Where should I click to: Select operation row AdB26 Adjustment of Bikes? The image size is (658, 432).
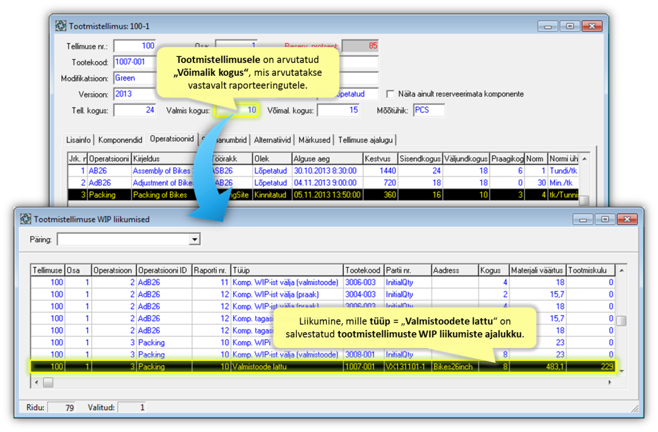[323, 183]
